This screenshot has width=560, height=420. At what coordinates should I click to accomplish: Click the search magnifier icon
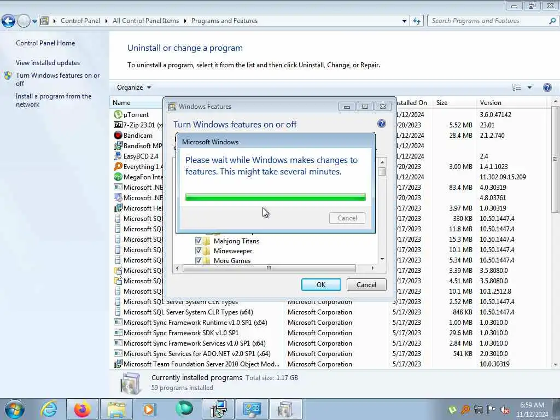point(552,21)
